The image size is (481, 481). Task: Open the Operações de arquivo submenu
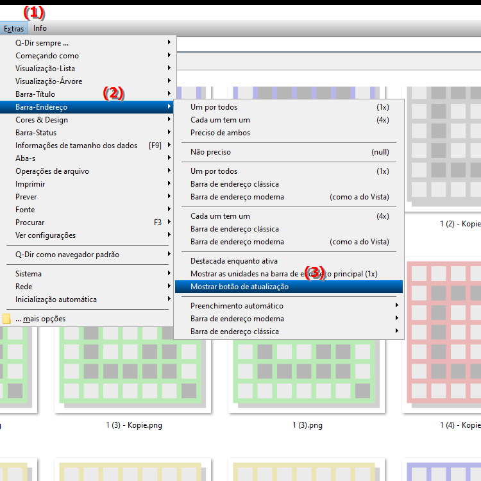pos(87,171)
